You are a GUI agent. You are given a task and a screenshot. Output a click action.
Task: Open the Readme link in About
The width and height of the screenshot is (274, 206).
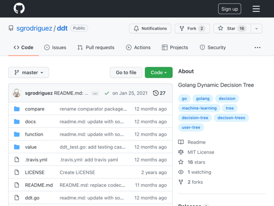click(192, 142)
